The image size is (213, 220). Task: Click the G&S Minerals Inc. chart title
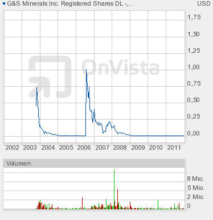(x=70, y=3)
